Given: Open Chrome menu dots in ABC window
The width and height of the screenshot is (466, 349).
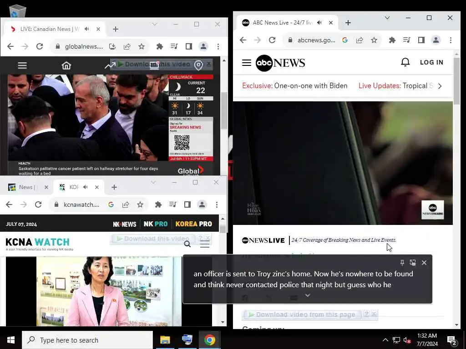Looking at the screenshot, I should [x=451, y=40].
